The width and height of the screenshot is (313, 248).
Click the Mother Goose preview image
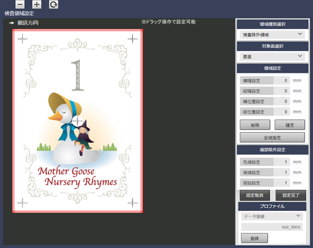click(x=77, y=121)
